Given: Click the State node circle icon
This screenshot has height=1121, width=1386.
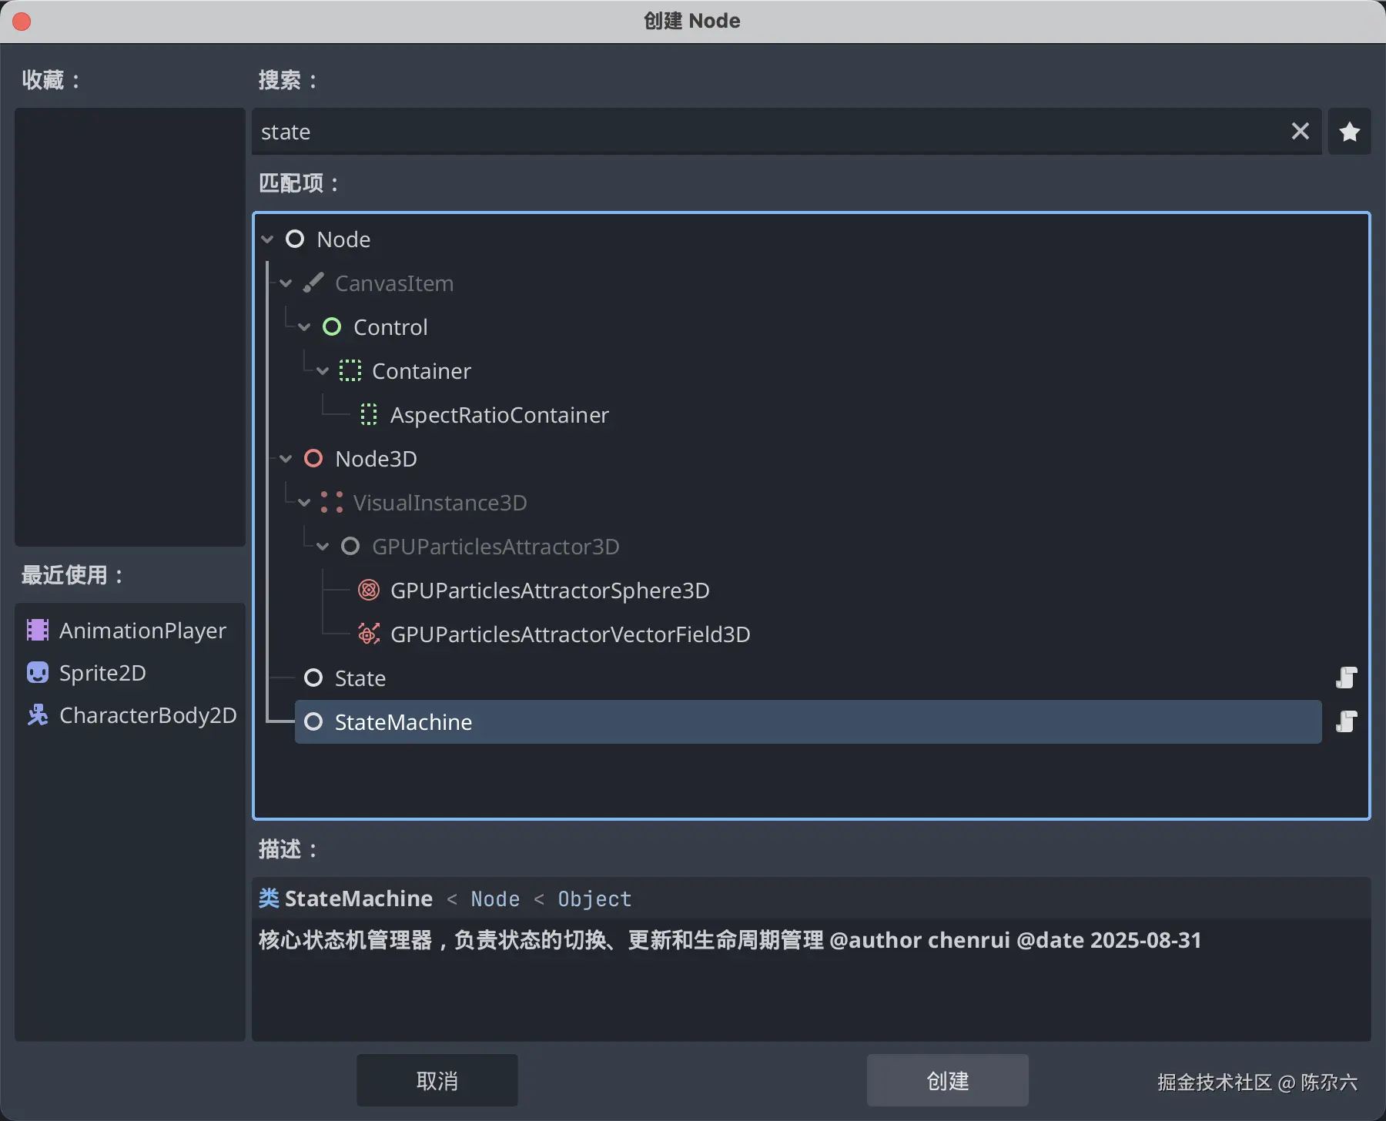Looking at the screenshot, I should tap(313, 678).
